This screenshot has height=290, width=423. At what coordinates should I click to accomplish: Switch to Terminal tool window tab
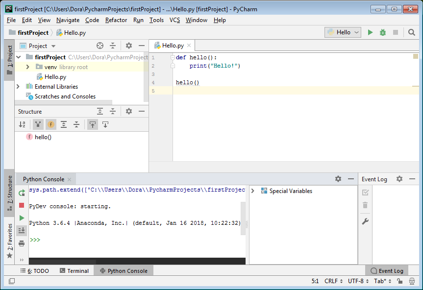75,271
